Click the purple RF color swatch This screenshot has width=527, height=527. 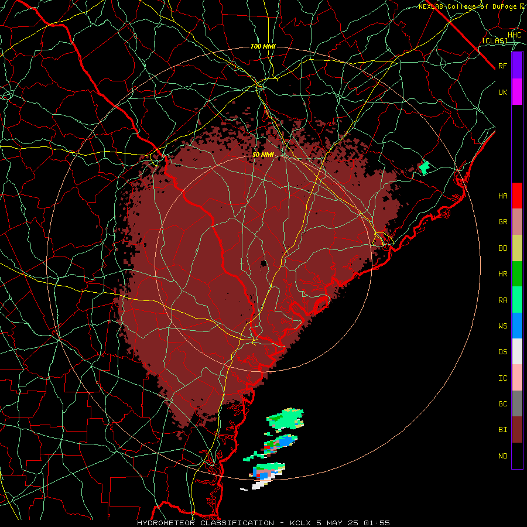coord(517,66)
